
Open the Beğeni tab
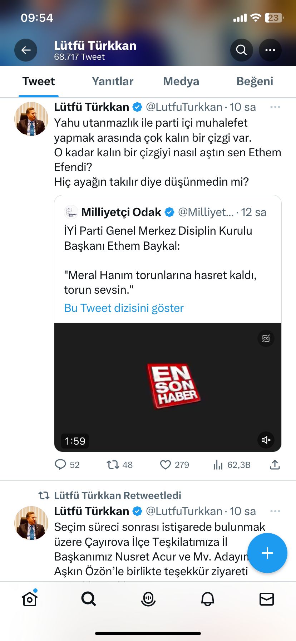point(255,81)
